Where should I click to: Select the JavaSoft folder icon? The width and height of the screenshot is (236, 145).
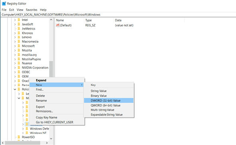(x=19, y=24)
